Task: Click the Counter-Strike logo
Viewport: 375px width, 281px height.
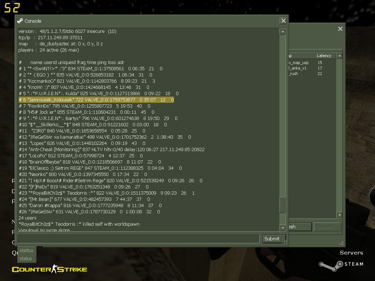Action: (49, 270)
